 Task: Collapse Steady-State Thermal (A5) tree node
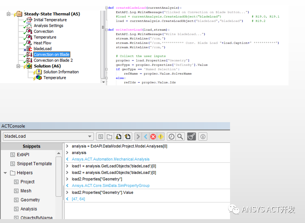(x=8, y=14)
